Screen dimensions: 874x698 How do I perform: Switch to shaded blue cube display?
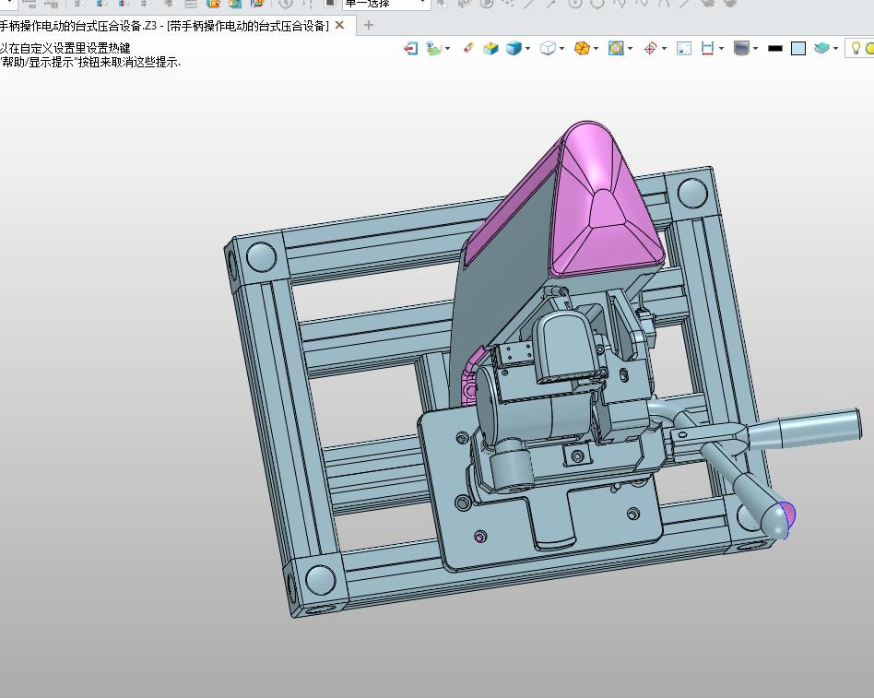click(x=514, y=49)
